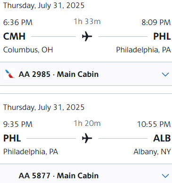Open the AA 2985 Main Cabin row
The image size is (172, 183).
[86, 74]
